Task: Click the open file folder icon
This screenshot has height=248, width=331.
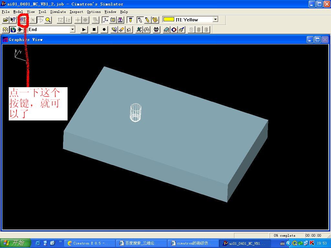Action: click(5, 20)
